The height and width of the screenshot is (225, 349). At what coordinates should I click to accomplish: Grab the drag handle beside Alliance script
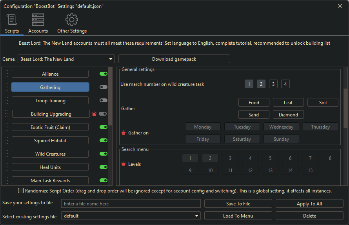tap(6, 74)
